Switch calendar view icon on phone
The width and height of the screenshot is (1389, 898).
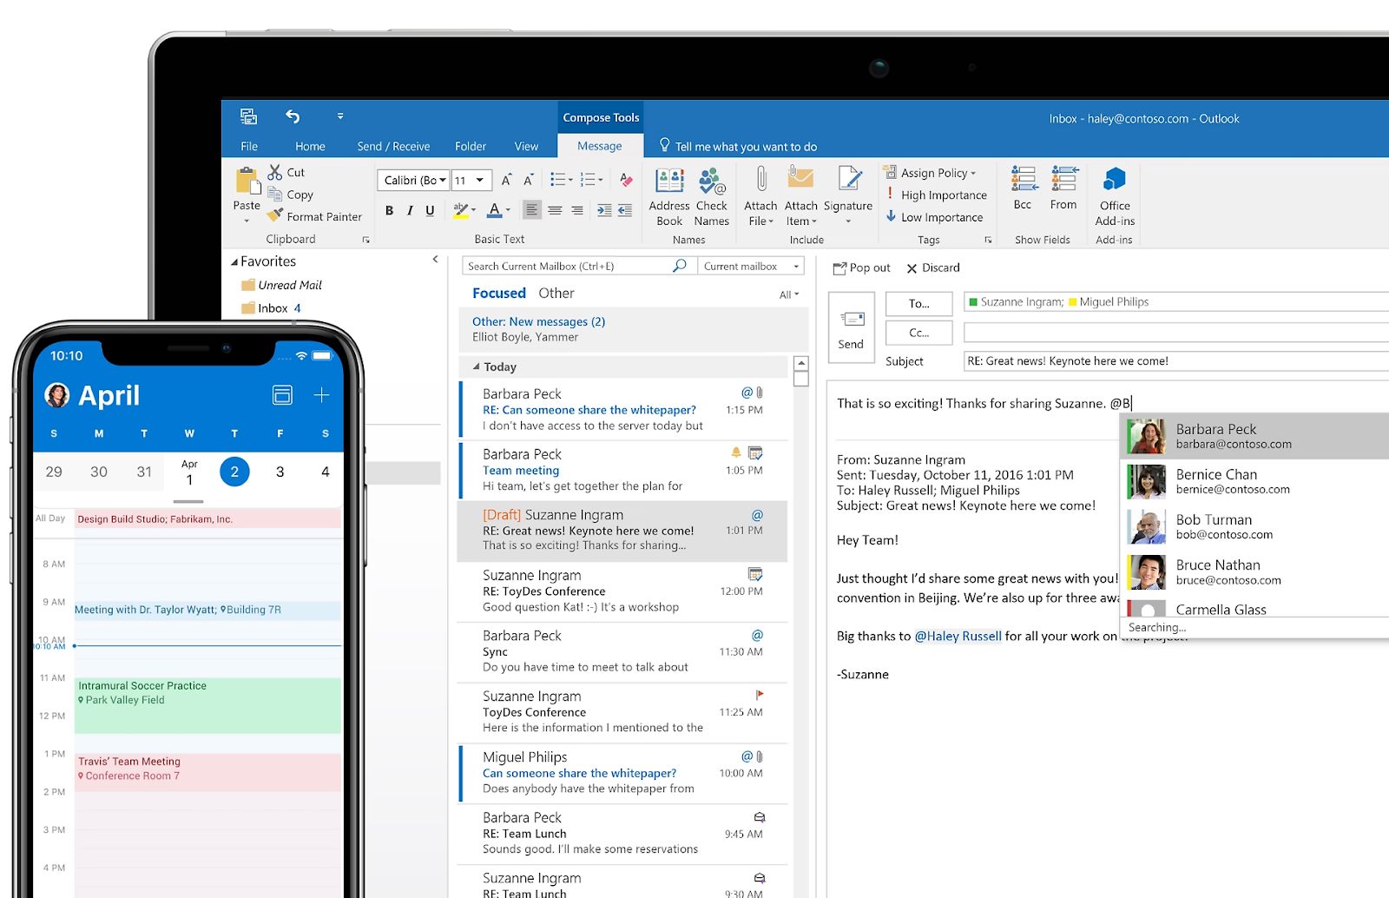(282, 395)
